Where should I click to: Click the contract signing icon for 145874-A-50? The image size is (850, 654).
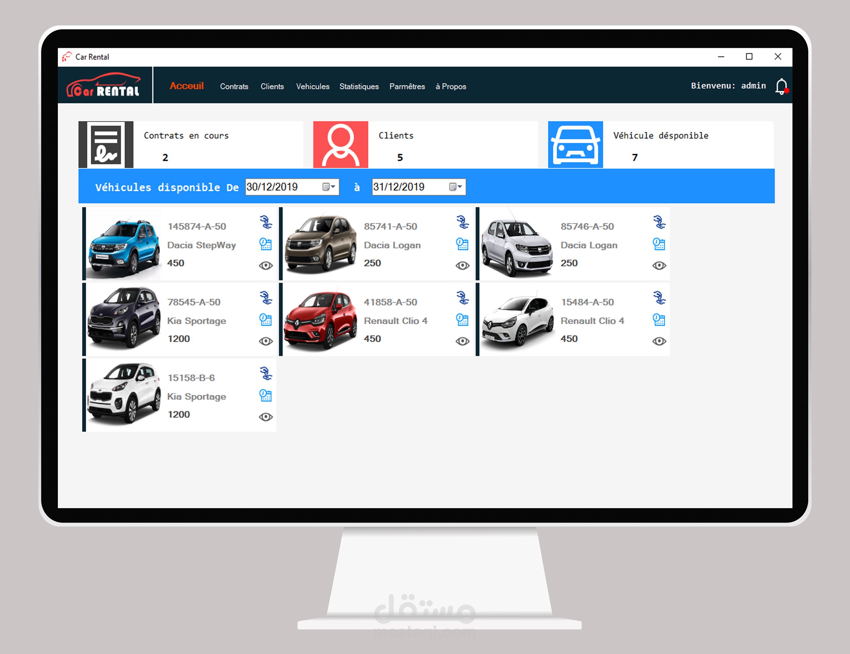click(x=266, y=222)
